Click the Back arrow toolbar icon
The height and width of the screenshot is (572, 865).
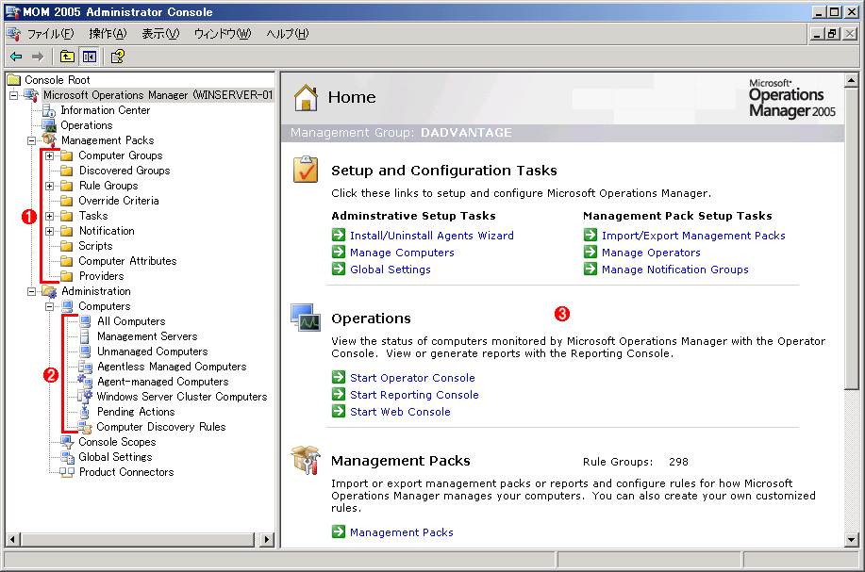click(x=16, y=57)
